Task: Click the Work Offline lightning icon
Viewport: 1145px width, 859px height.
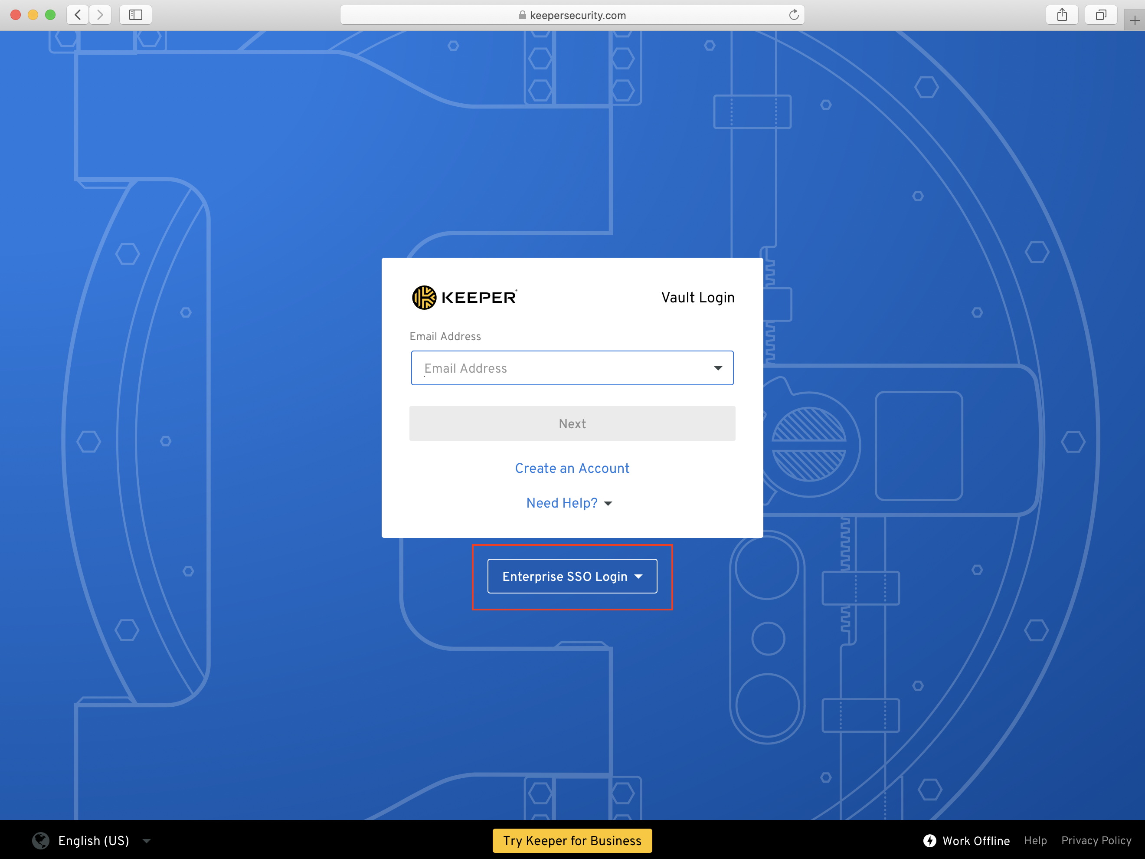Action: pyautogui.click(x=930, y=840)
